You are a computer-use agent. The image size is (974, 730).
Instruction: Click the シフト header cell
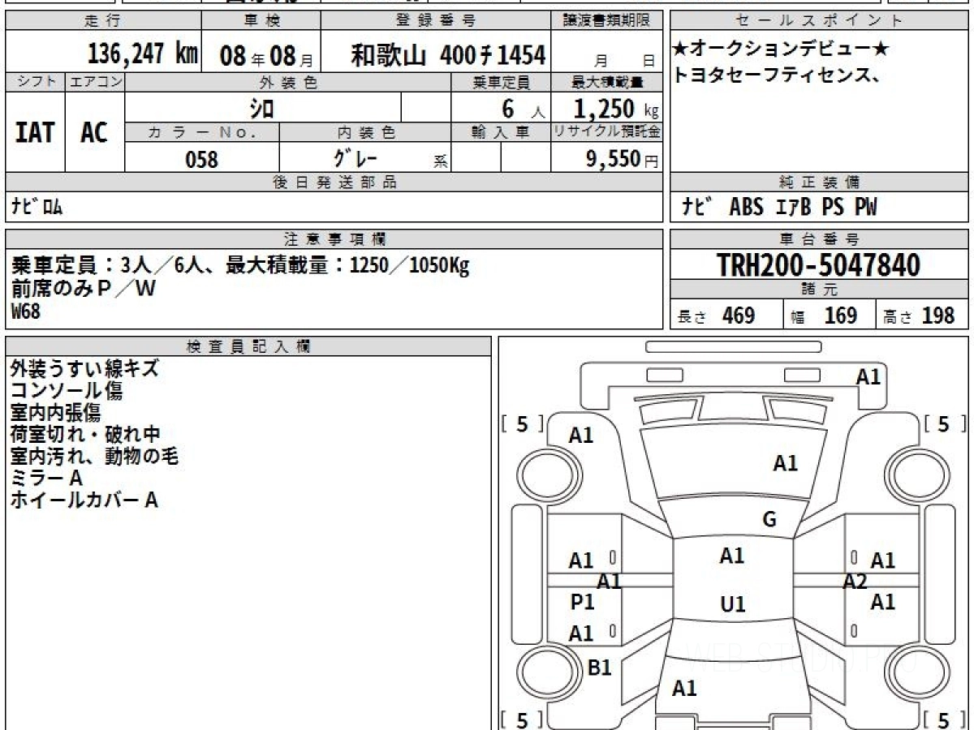pyautogui.click(x=35, y=82)
